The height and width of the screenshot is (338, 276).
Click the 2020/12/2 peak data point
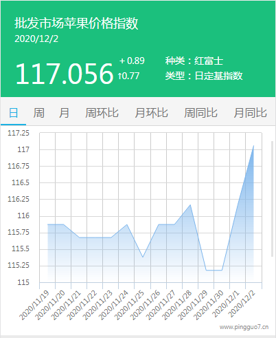click(x=253, y=145)
